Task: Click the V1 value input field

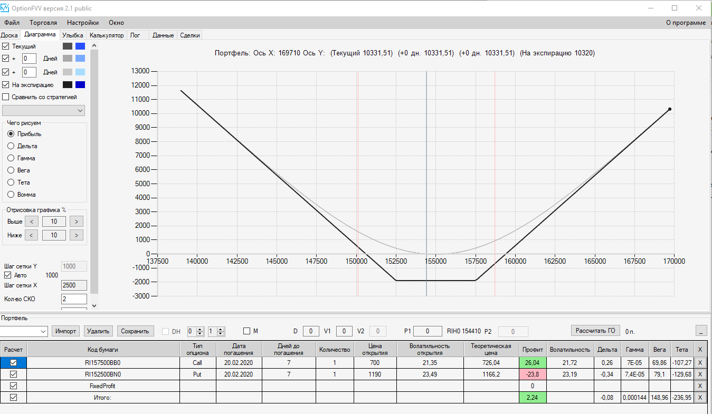Action: (344, 331)
